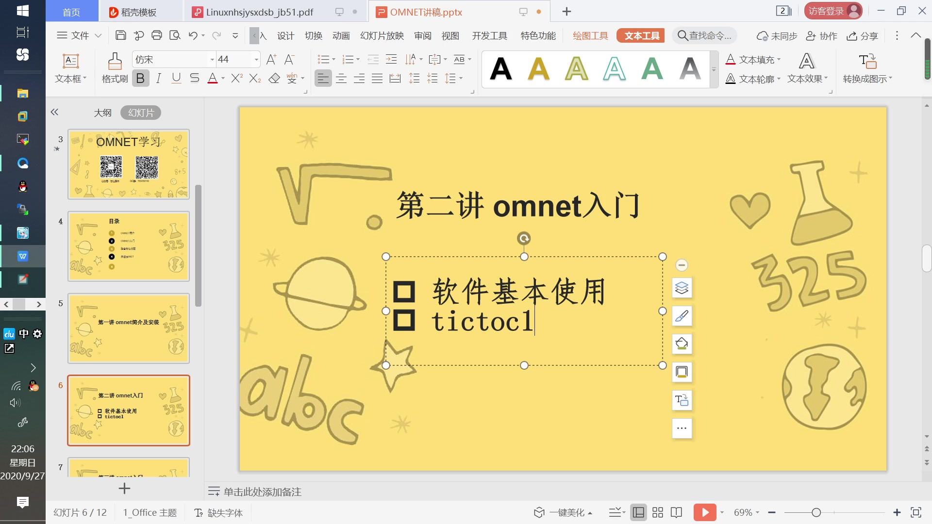Expand font color dropdown arrow
The width and height of the screenshot is (932, 524).
223,78
